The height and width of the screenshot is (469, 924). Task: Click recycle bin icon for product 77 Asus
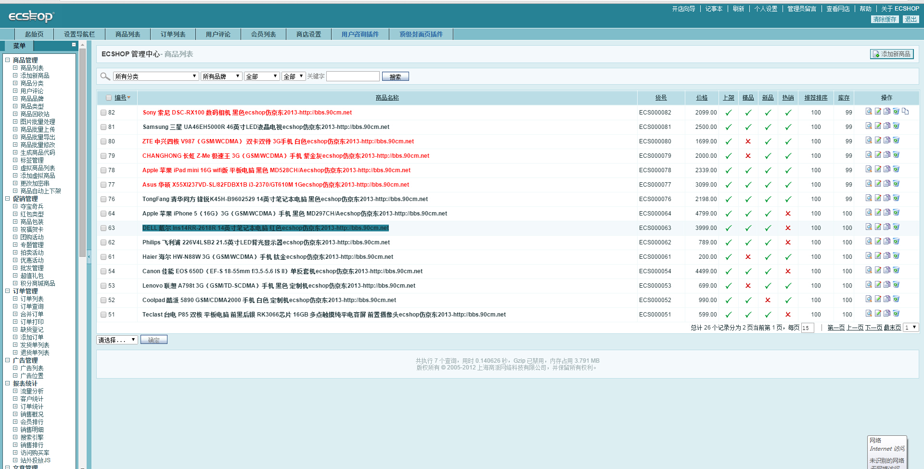tap(896, 183)
